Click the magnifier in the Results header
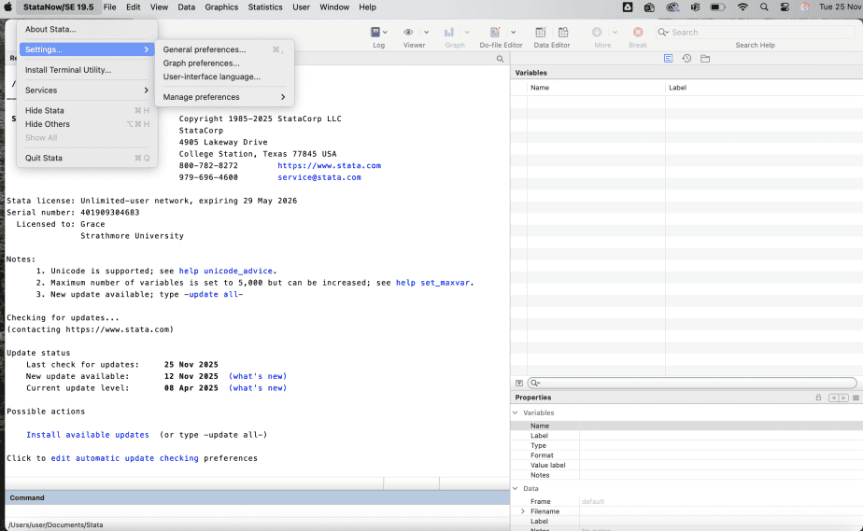This screenshot has width=863, height=531. coord(500,59)
